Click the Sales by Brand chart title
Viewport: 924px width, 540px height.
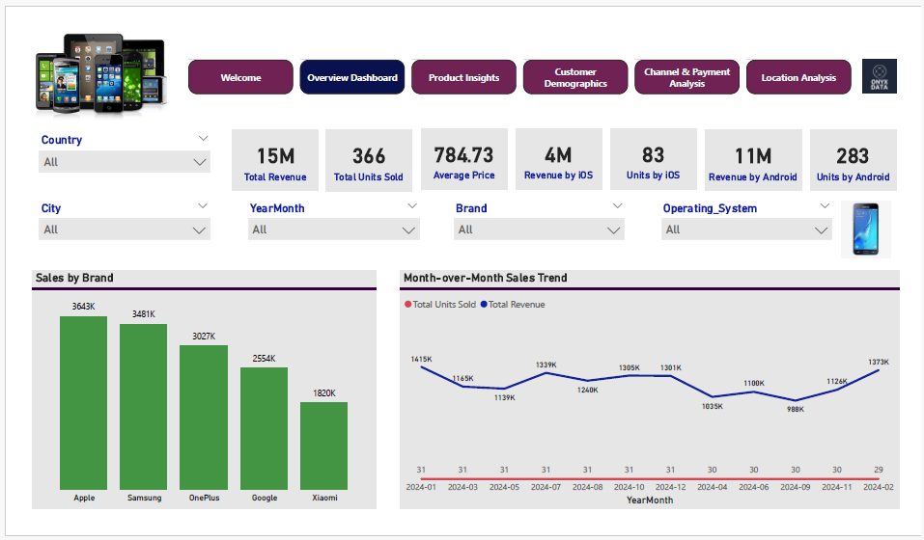click(74, 278)
